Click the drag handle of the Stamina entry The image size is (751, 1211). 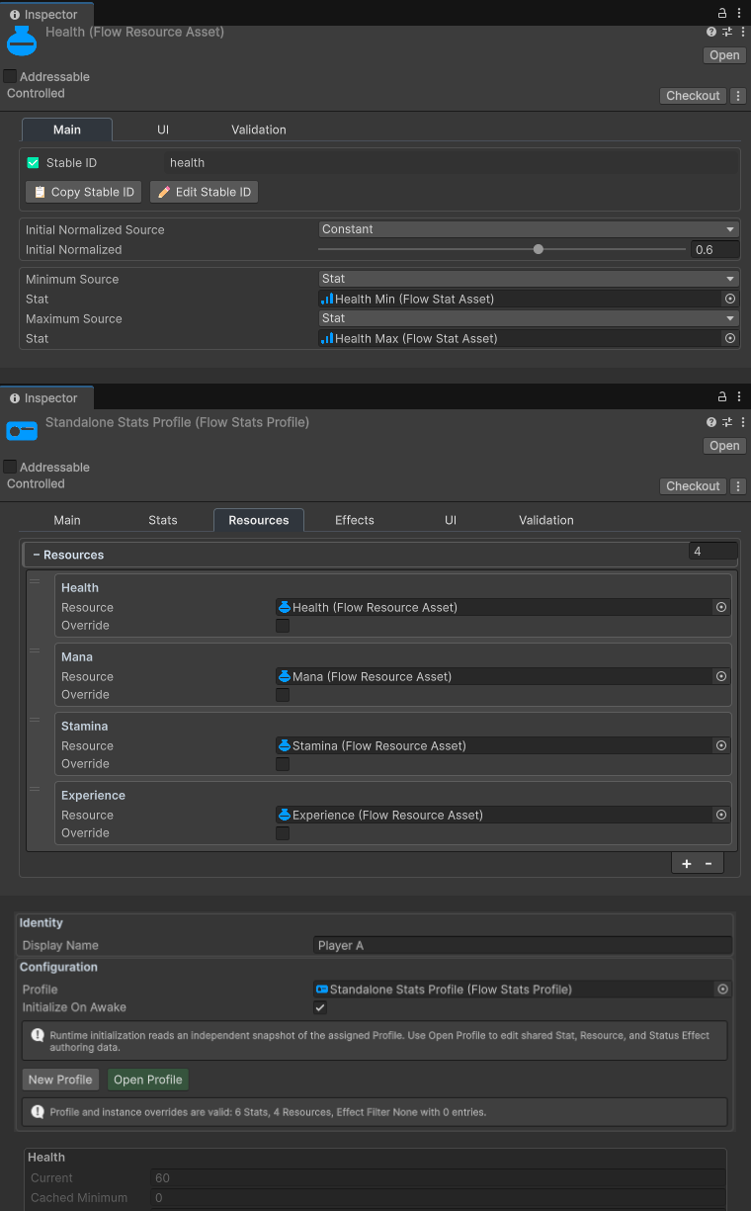[x=35, y=720]
